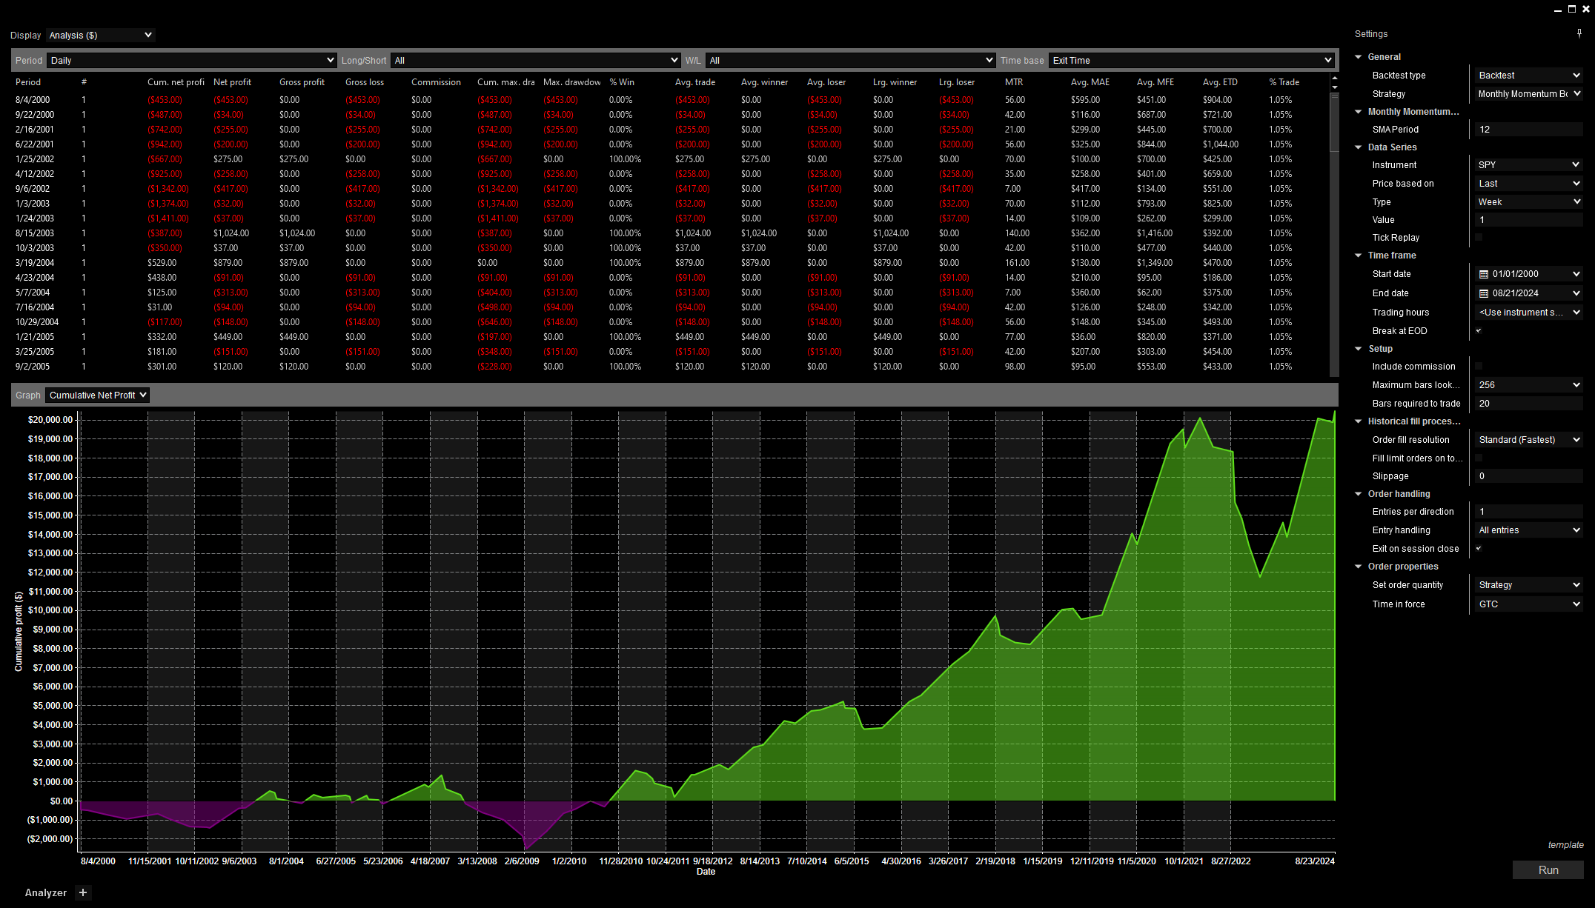
Task: Click the Data Series Value field
Action: point(1529,219)
